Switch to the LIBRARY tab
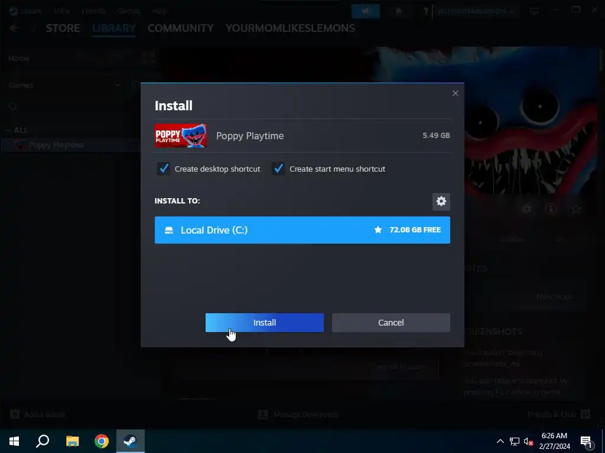The height and width of the screenshot is (453, 605). [114, 28]
